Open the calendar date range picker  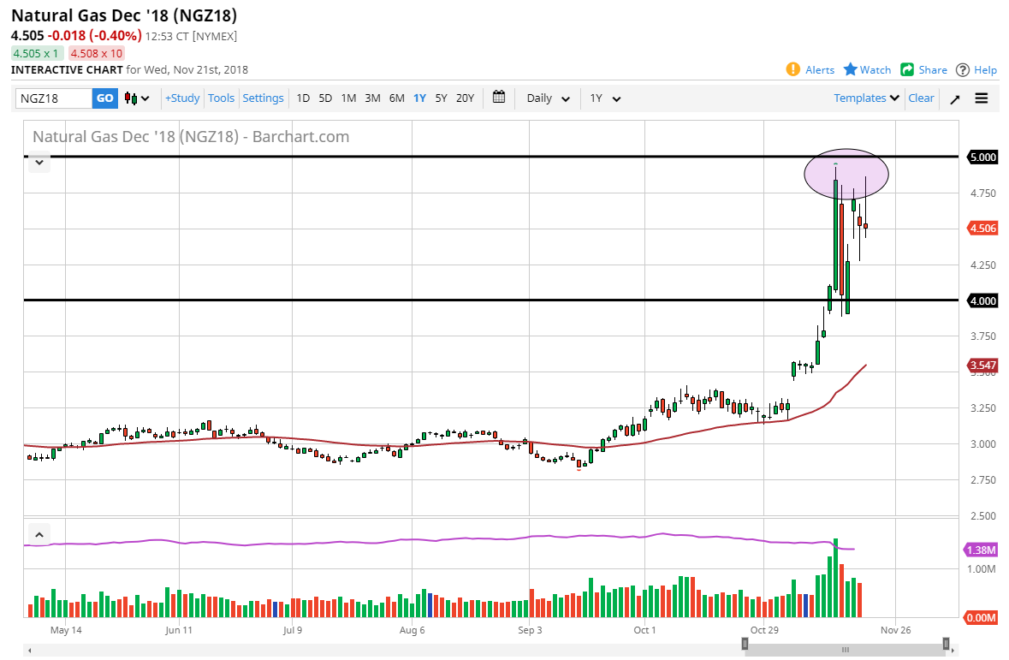coord(499,98)
